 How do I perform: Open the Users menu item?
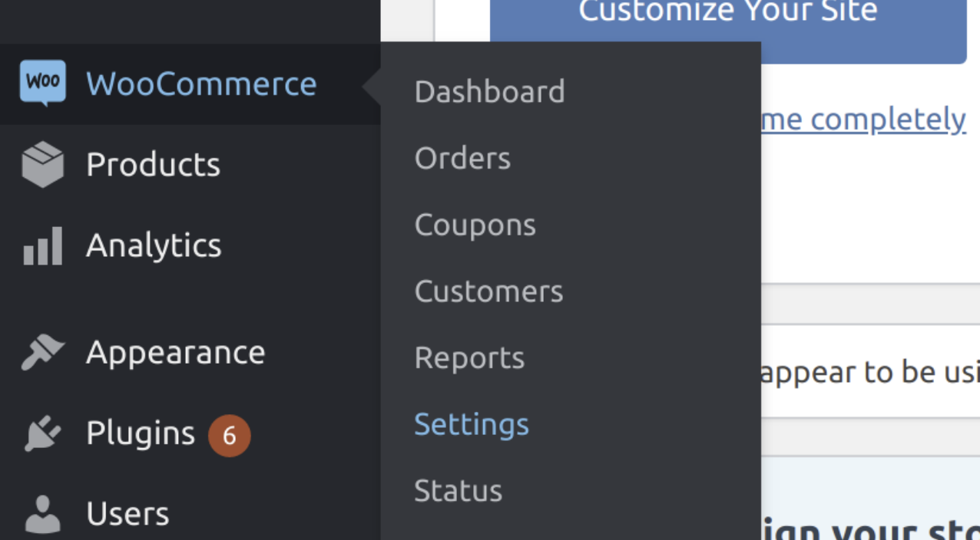[x=127, y=514]
